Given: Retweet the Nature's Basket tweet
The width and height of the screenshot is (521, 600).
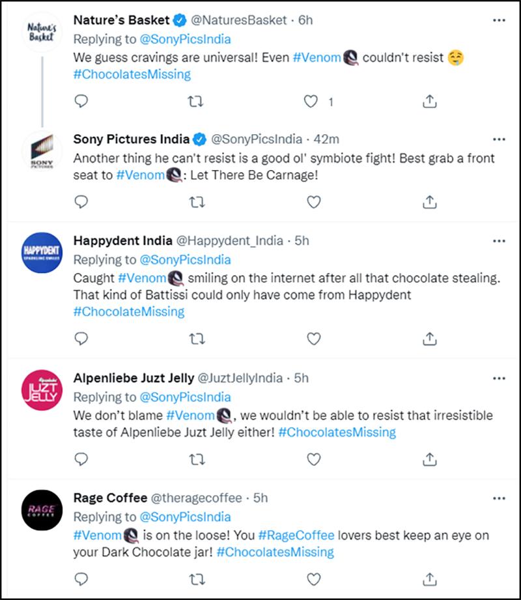Looking at the screenshot, I should pos(195,102).
